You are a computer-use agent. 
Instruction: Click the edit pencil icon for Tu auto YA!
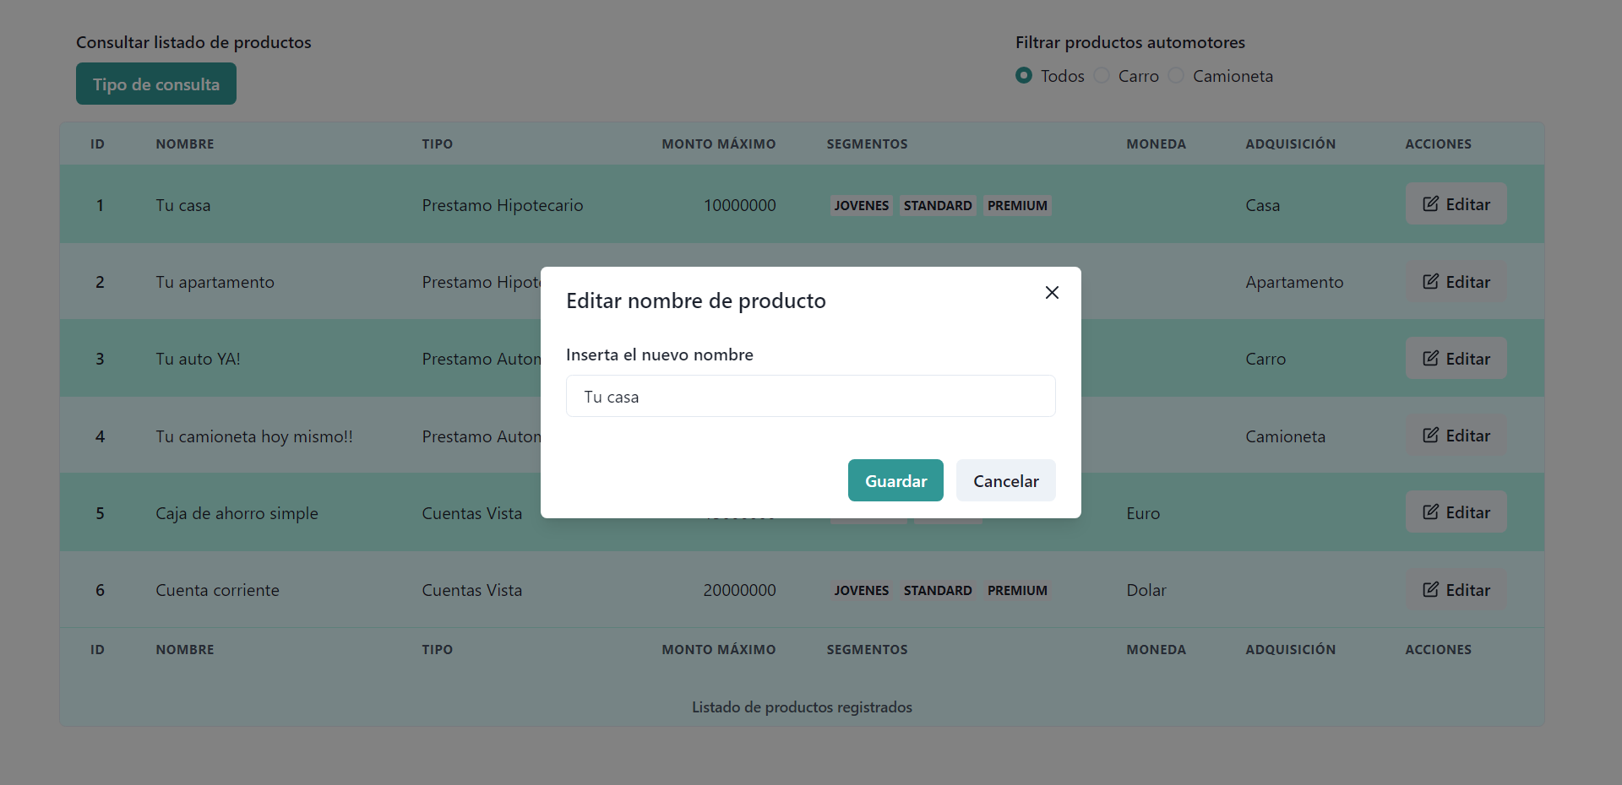[1430, 358]
